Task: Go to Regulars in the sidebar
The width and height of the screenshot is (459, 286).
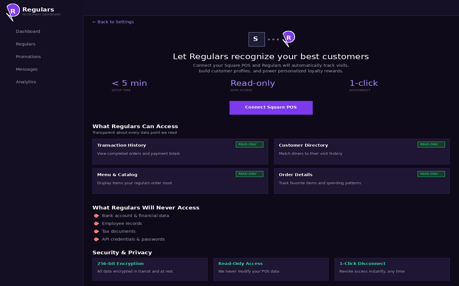Action: tap(25, 44)
